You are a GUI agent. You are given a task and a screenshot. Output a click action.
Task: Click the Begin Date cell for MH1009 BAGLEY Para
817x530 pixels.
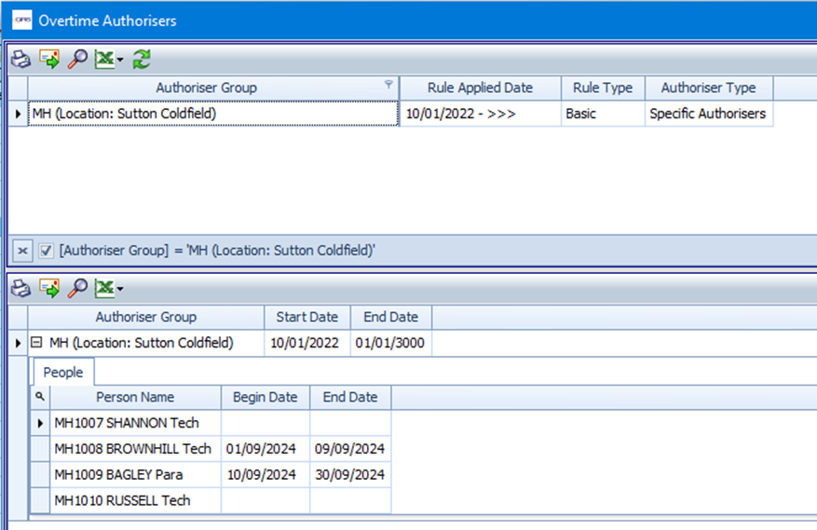[x=264, y=474]
